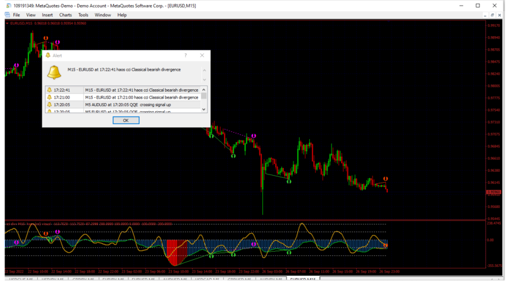The width and height of the screenshot is (506, 287).
Task: Close the chart child window in menu bar
Action: click(x=500, y=15)
